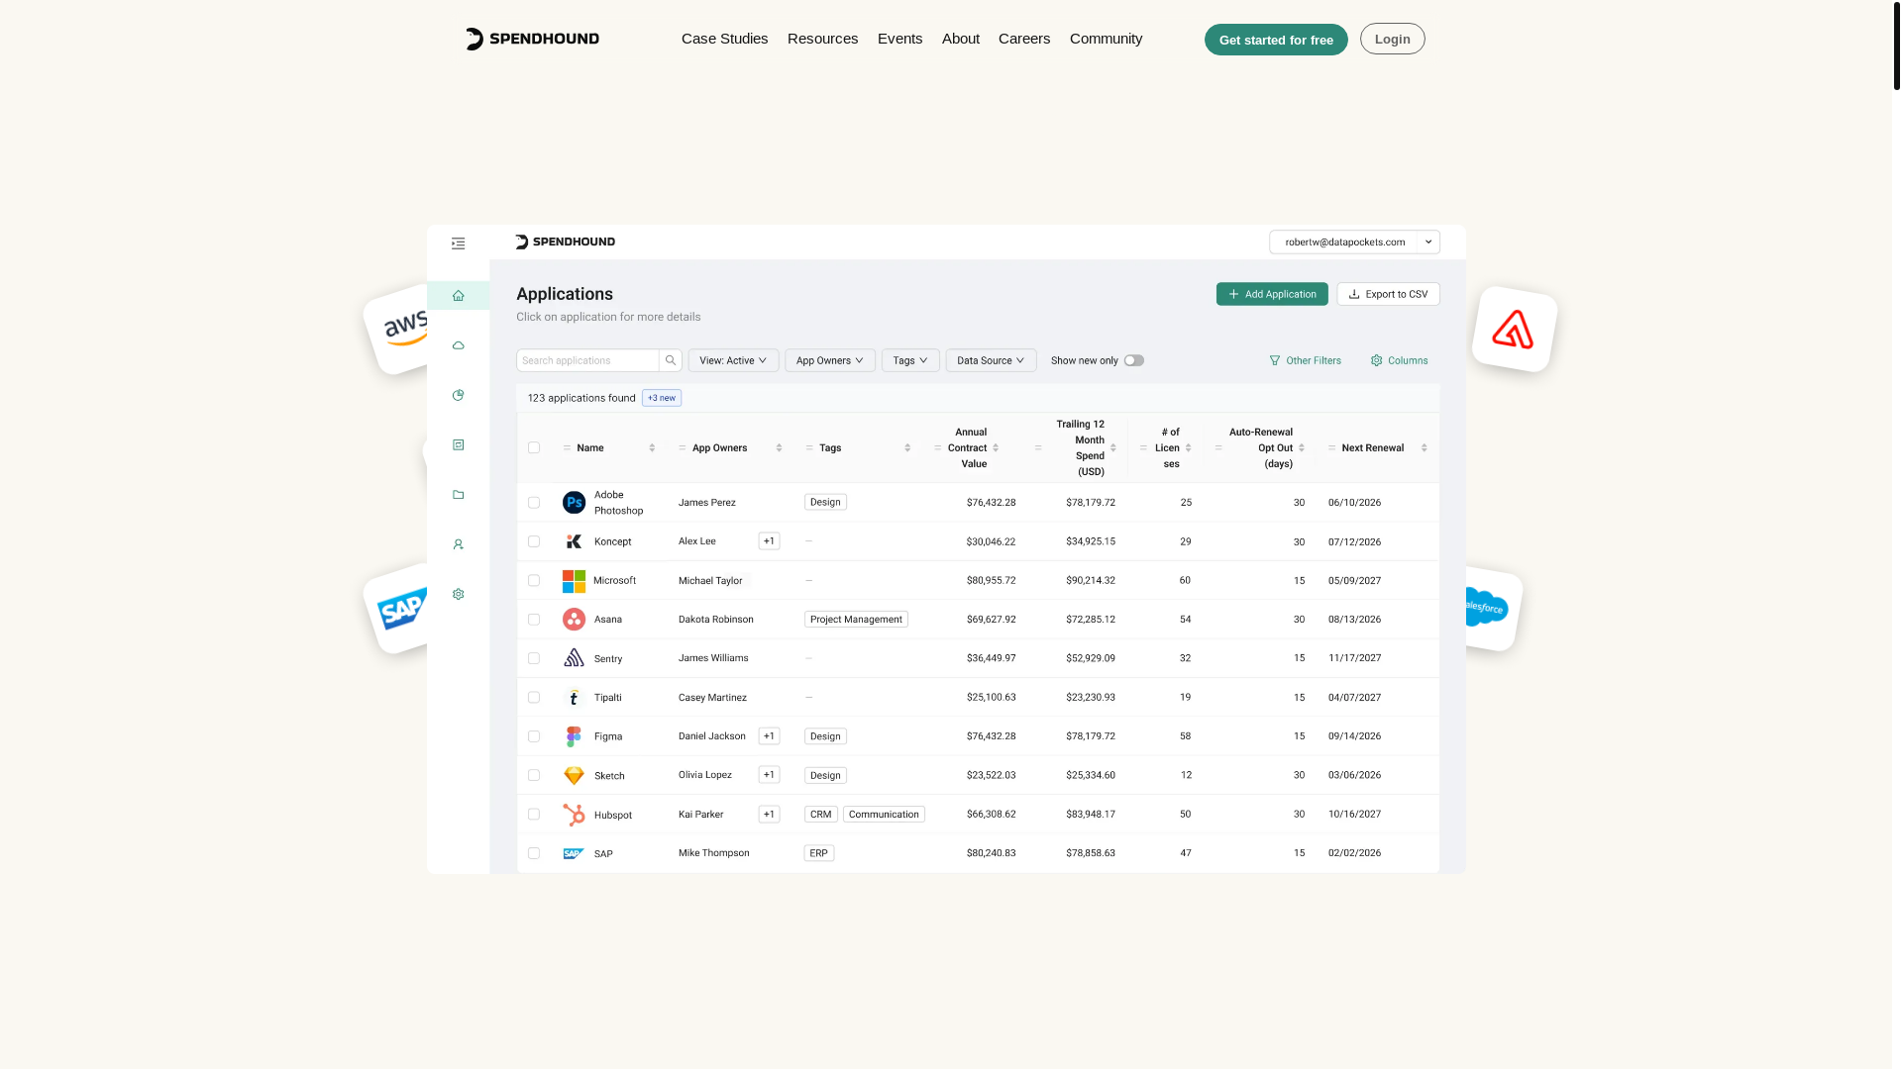The width and height of the screenshot is (1902, 1069).
Task: Click the Login button
Action: click(x=1392, y=39)
